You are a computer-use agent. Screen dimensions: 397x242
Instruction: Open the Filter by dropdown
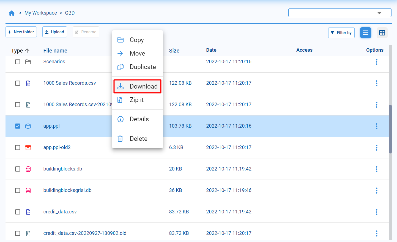point(341,33)
